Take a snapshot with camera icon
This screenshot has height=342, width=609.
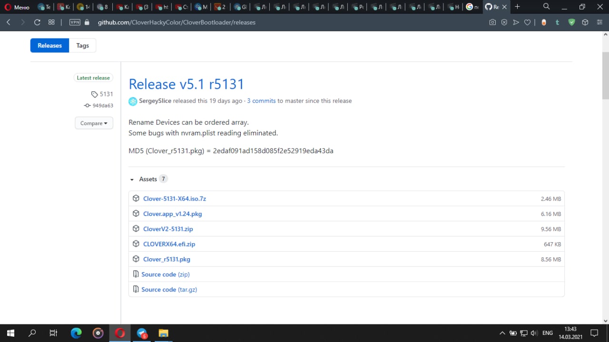pyautogui.click(x=492, y=22)
